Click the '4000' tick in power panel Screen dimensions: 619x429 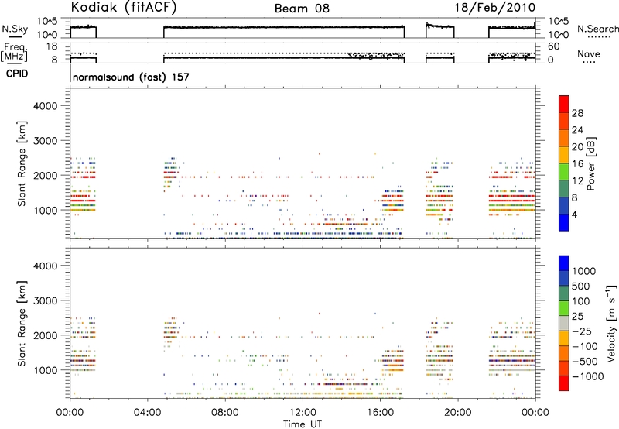(x=45, y=106)
